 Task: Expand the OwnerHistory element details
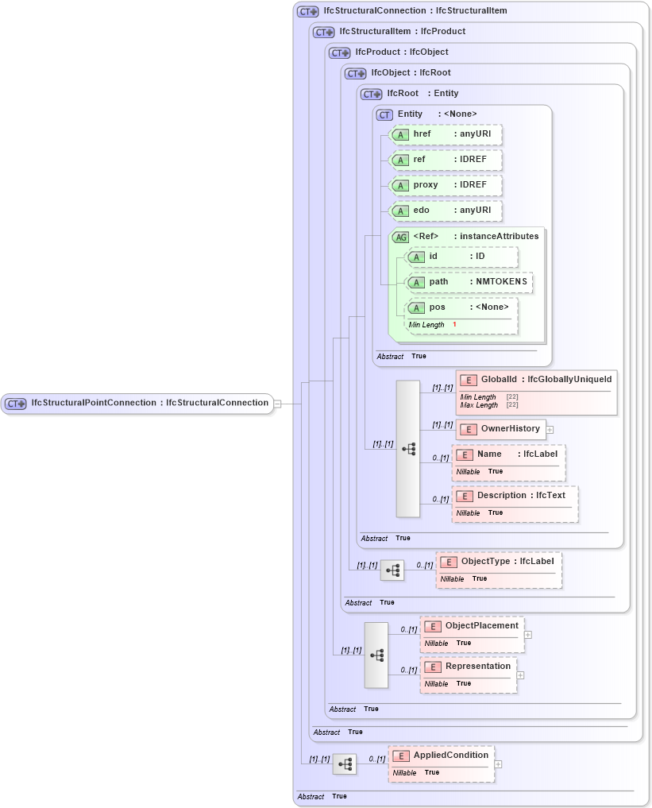(549, 429)
